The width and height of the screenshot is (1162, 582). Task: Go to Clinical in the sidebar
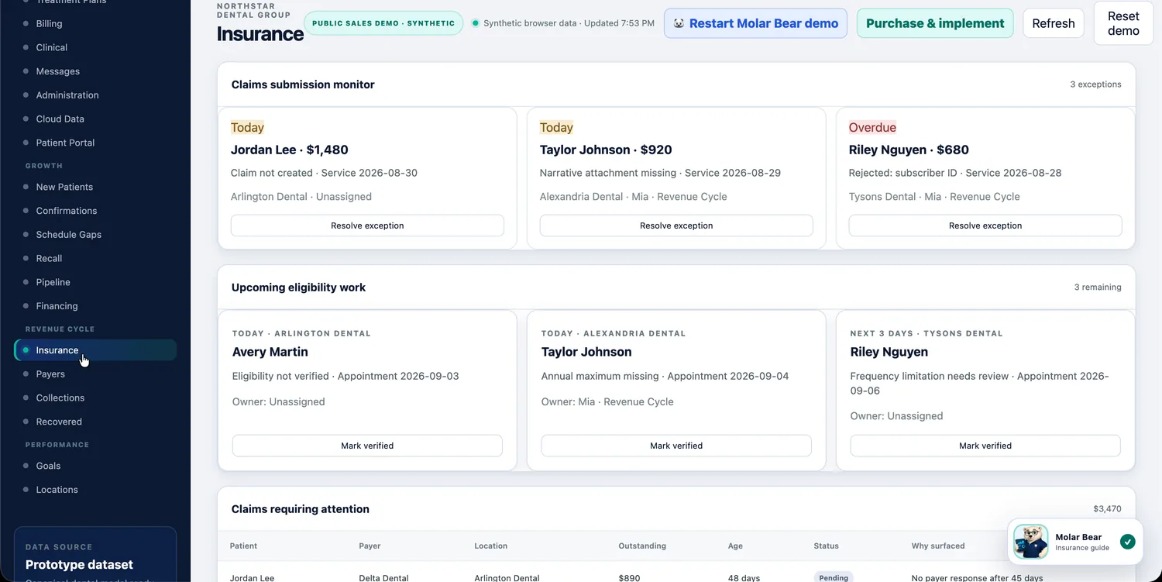[51, 47]
